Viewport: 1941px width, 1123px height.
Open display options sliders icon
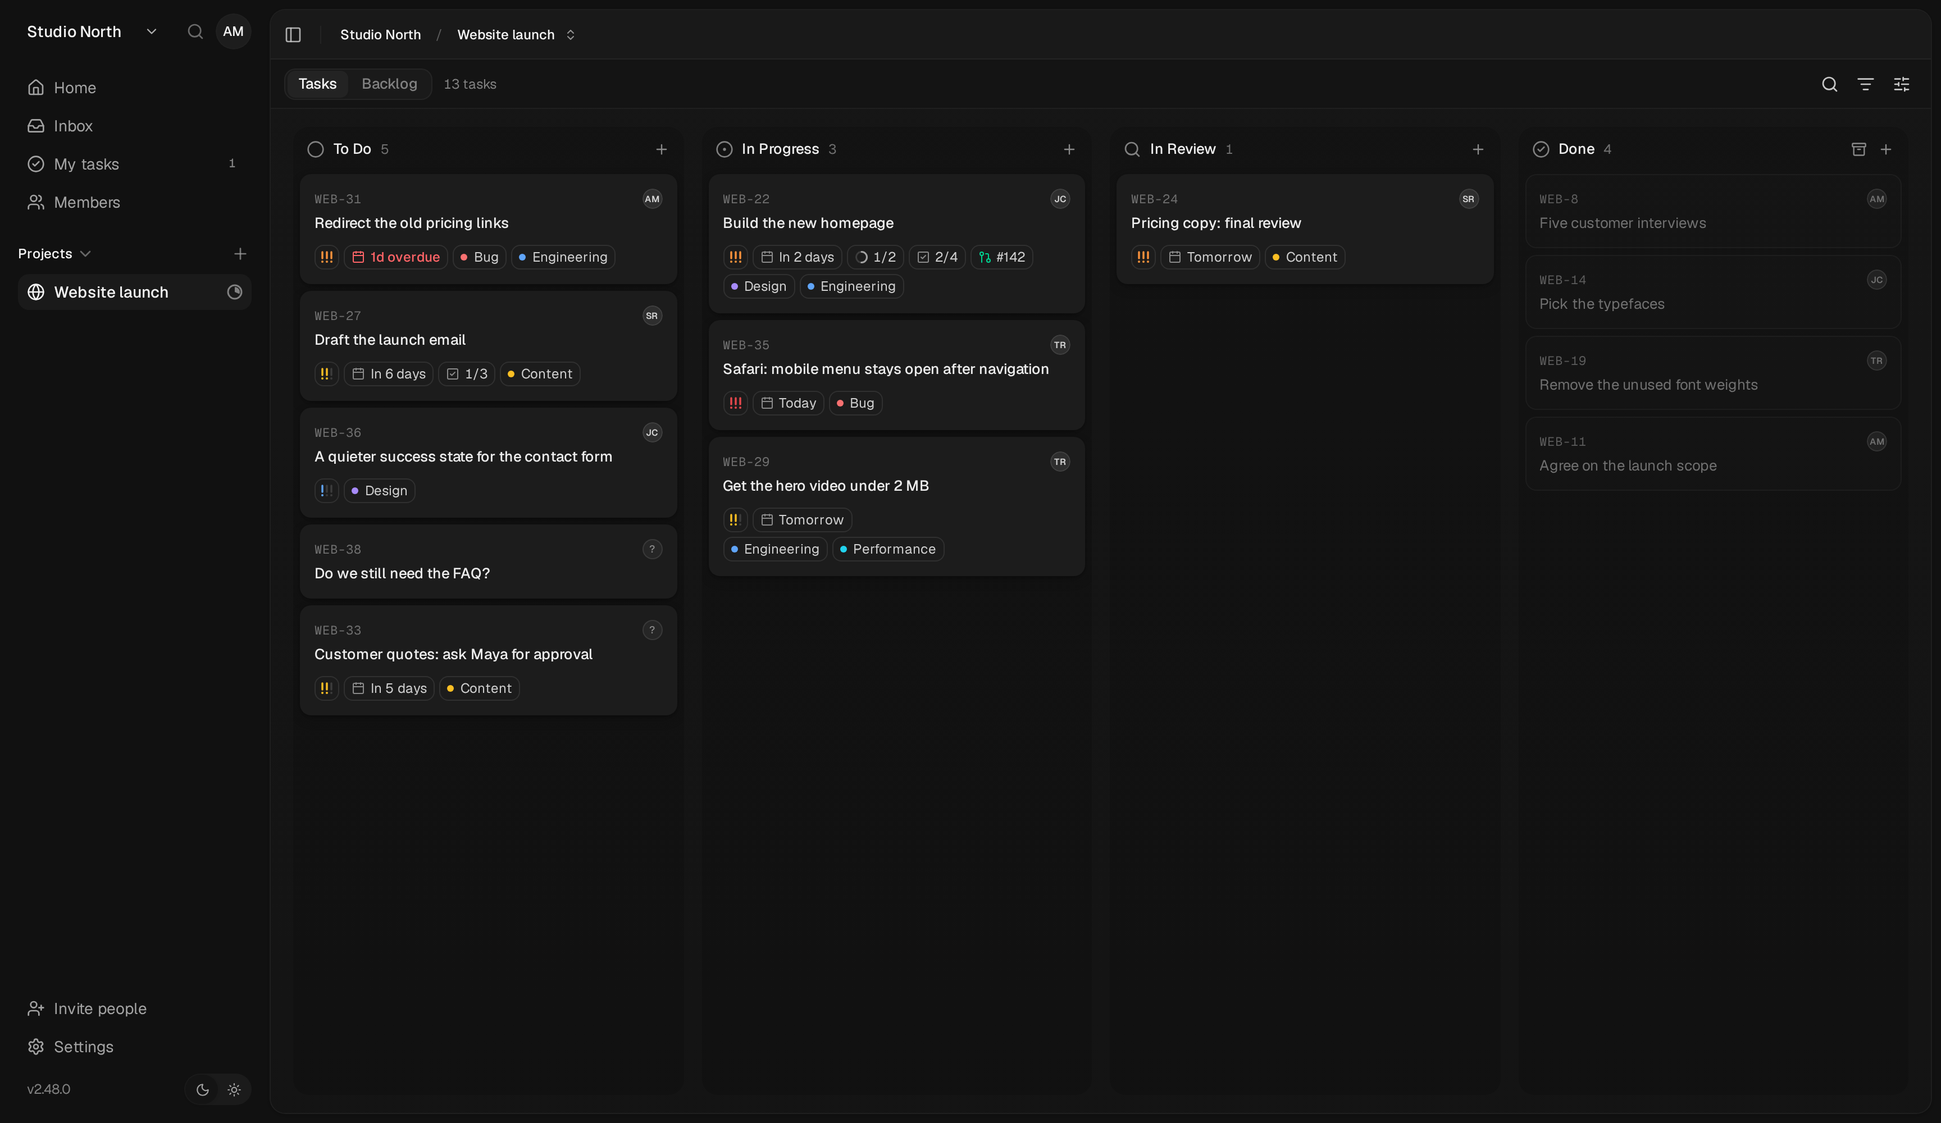pyautogui.click(x=1902, y=84)
